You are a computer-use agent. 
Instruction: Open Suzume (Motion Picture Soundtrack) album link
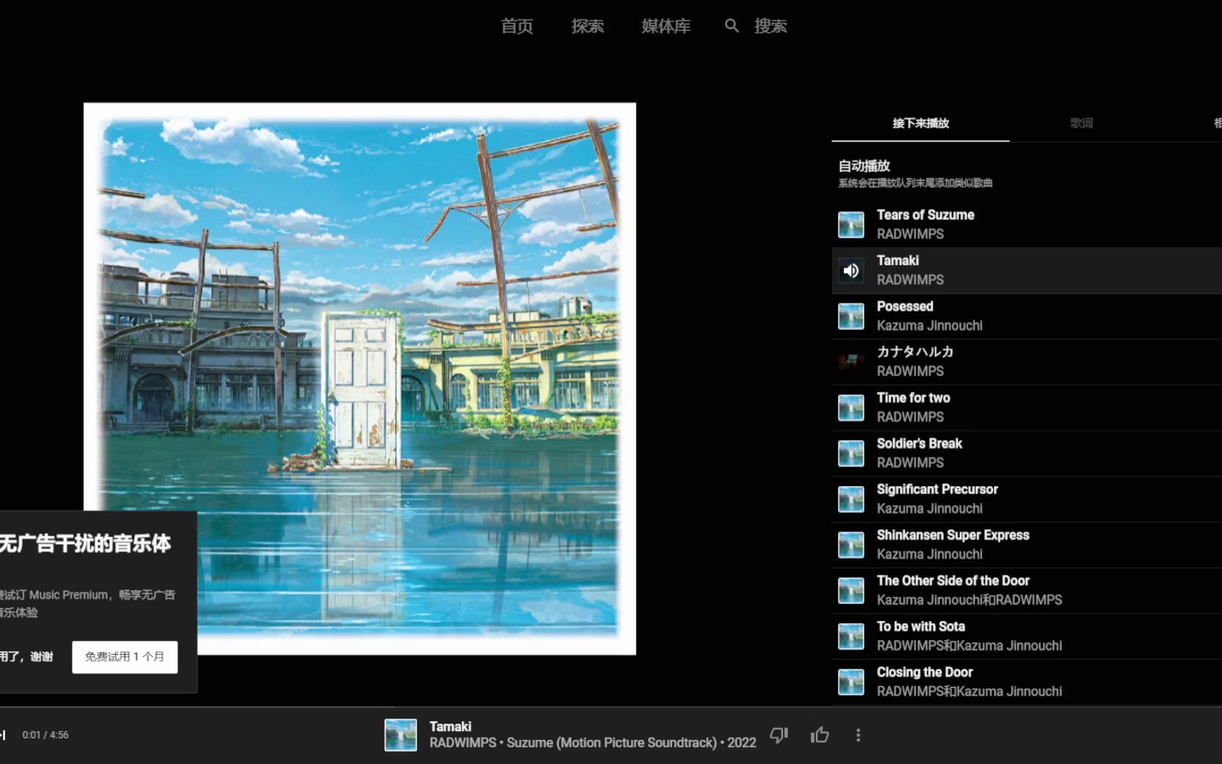[611, 743]
